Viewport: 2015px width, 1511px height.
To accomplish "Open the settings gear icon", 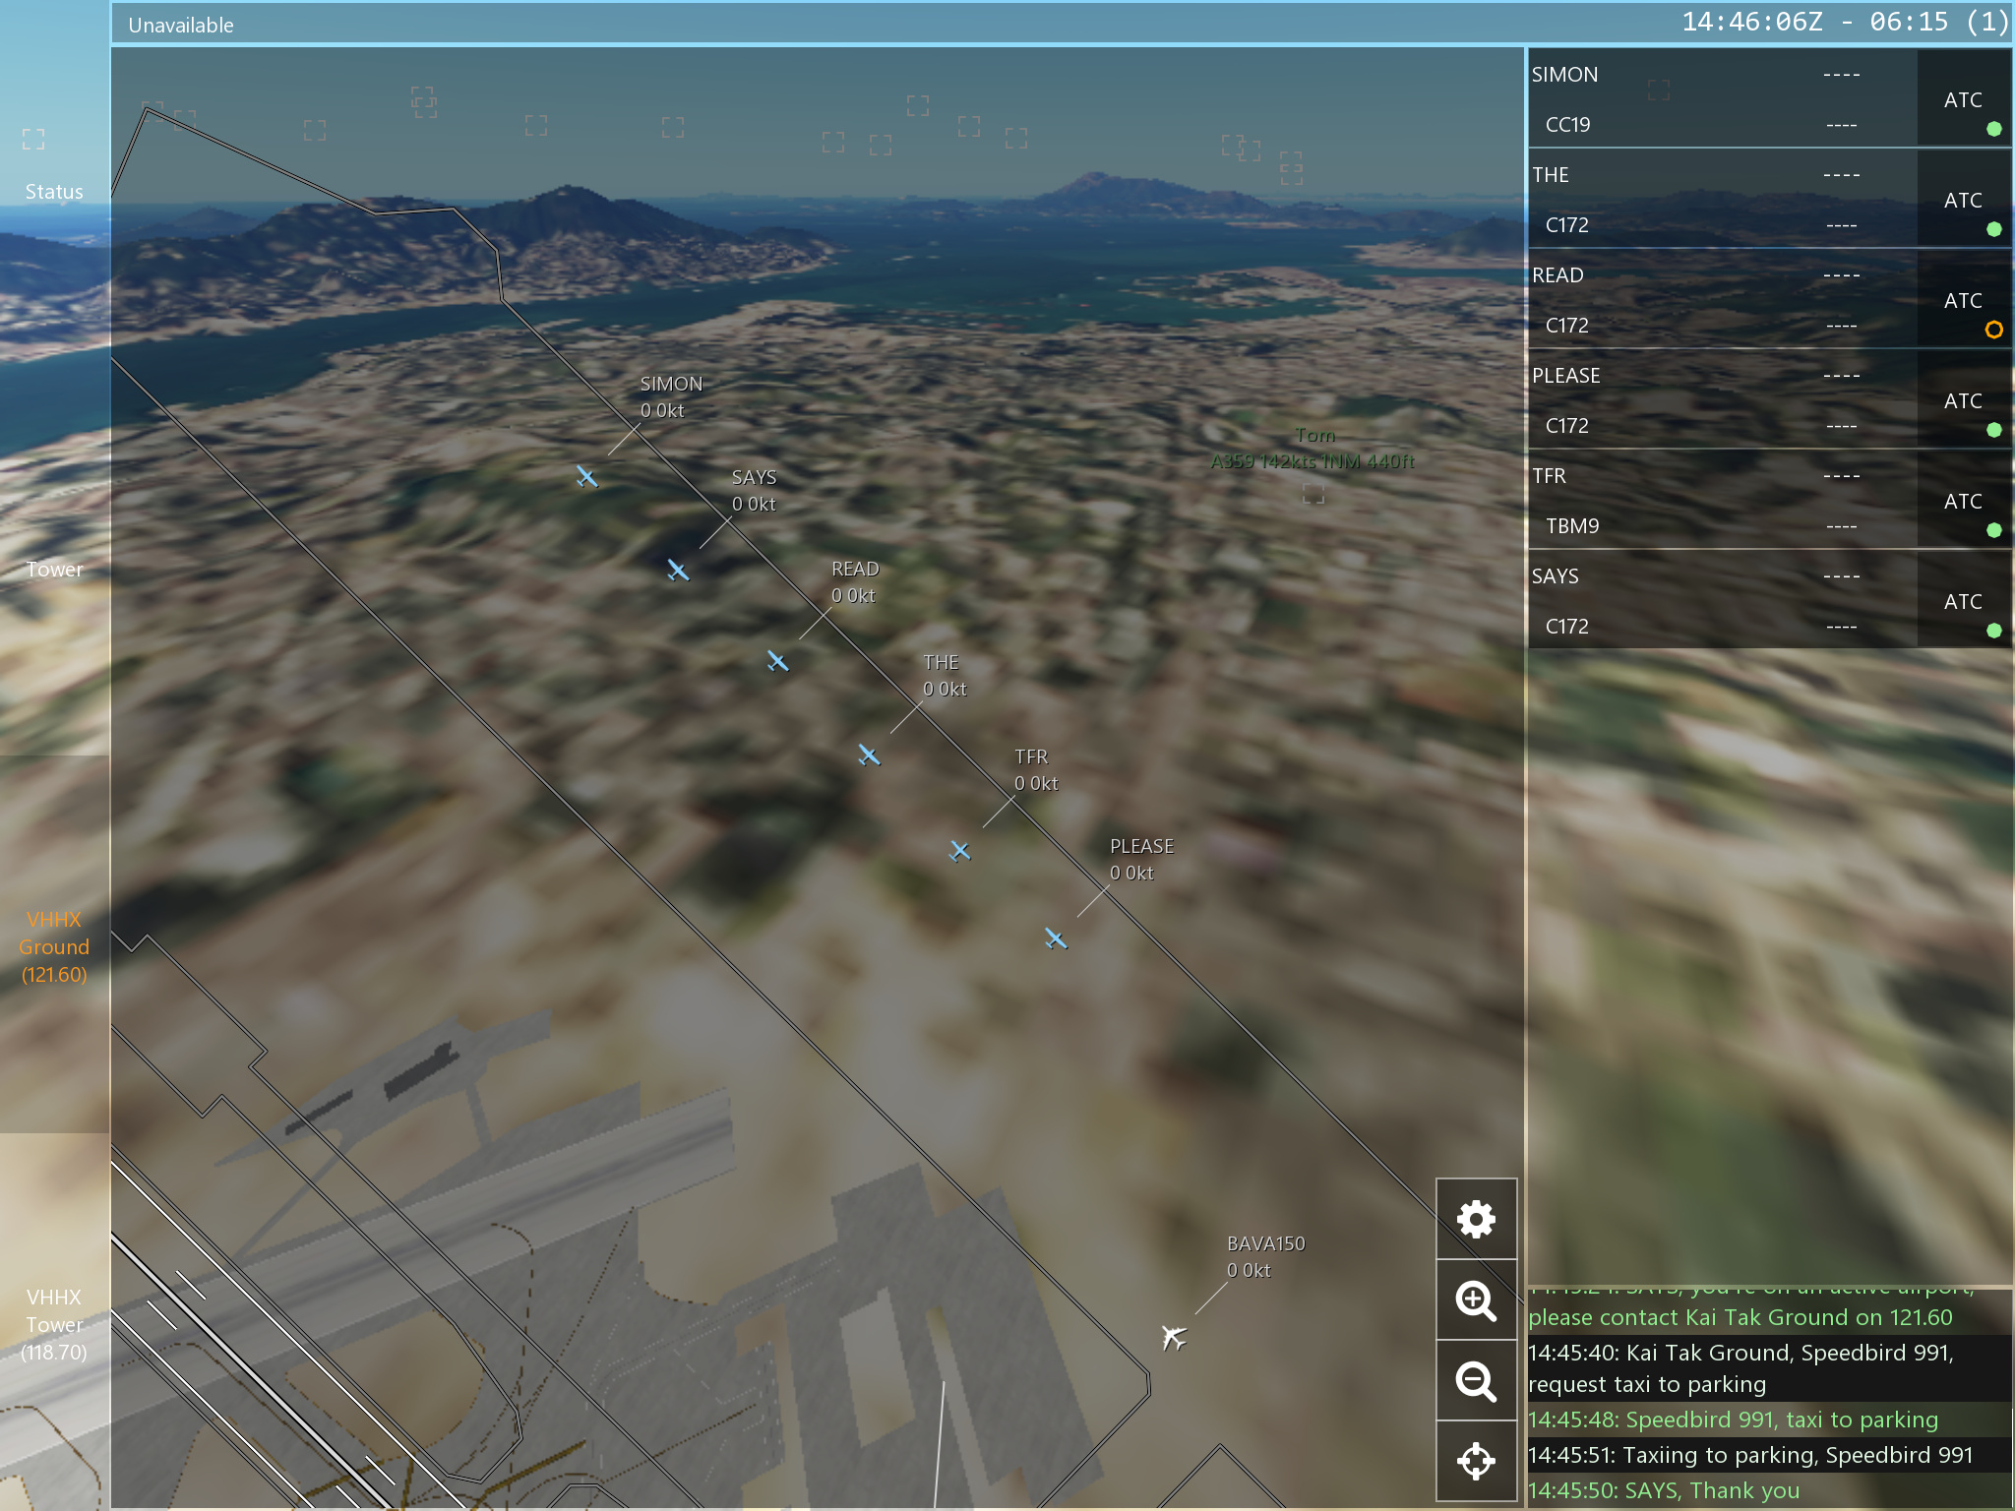I will click(1476, 1219).
